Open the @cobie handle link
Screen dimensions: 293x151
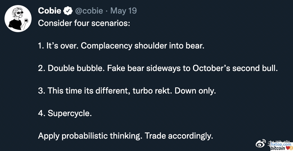tap(89, 11)
